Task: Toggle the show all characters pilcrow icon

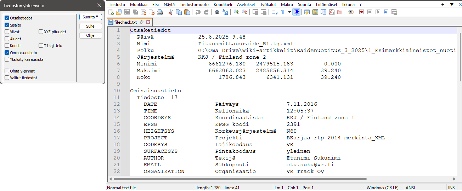Action: point(283,12)
